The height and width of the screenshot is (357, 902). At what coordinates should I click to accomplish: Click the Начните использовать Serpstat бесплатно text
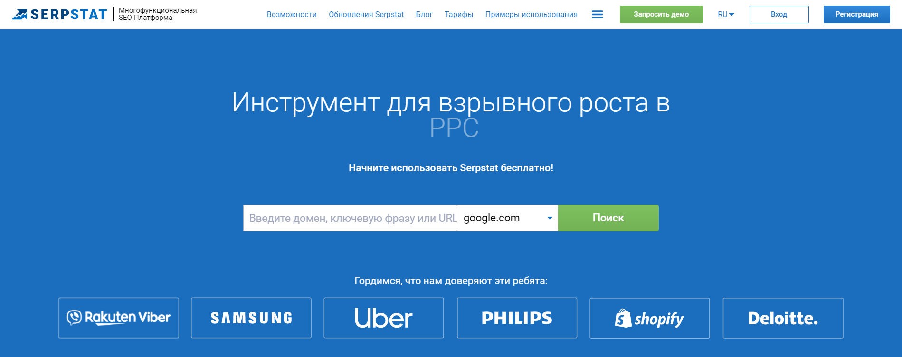tap(451, 168)
